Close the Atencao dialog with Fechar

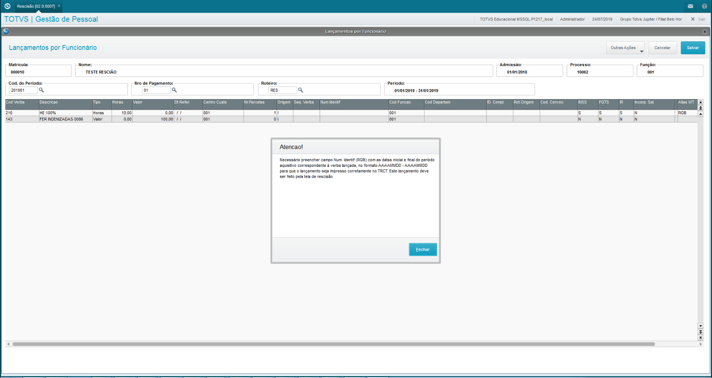point(423,249)
